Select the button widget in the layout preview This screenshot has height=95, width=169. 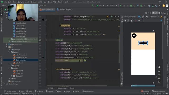143,43
